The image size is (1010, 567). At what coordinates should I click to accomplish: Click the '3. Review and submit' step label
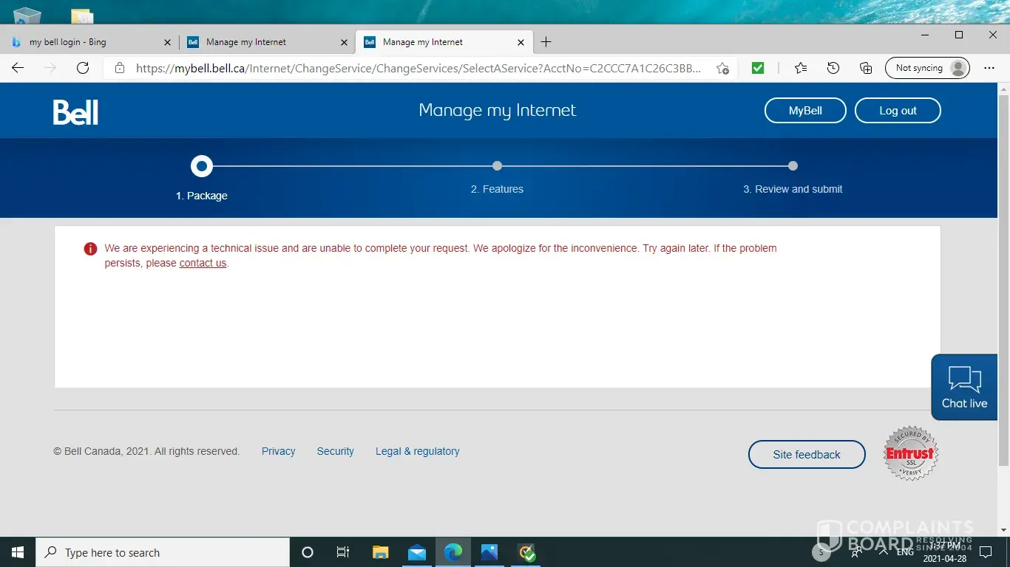[x=793, y=189]
